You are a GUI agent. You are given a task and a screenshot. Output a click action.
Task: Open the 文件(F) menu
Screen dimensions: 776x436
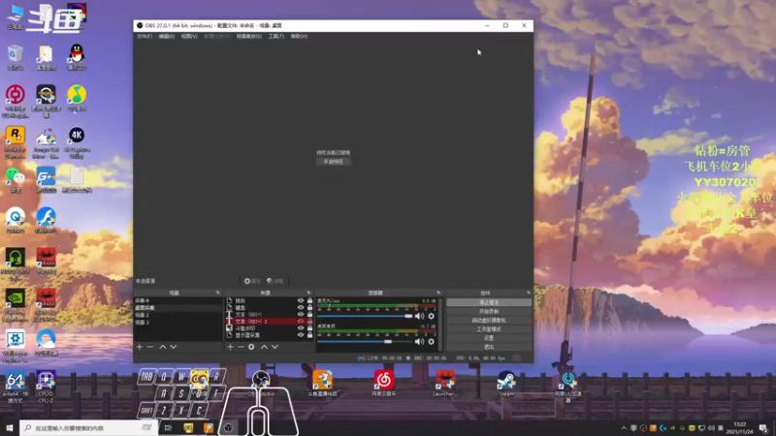click(x=144, y=36)
